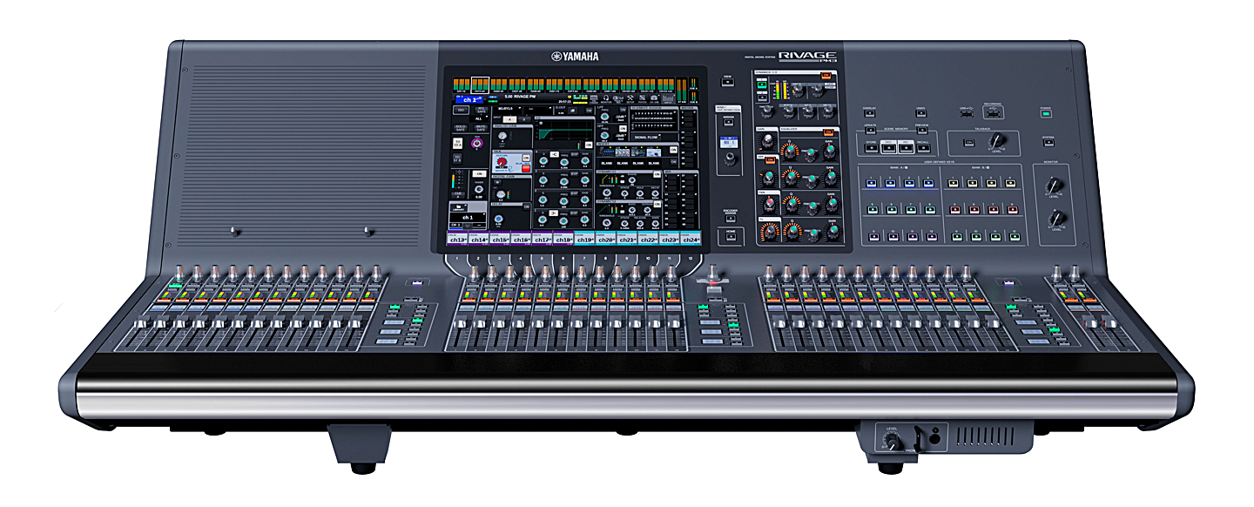Push the ENCODER ASSIGN key

(x=731, y=219)
